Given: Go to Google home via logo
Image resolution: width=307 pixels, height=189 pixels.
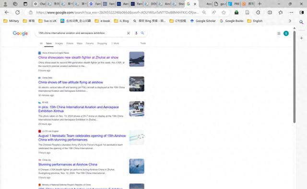Looking at the screenshot, I should click(20, 33).
